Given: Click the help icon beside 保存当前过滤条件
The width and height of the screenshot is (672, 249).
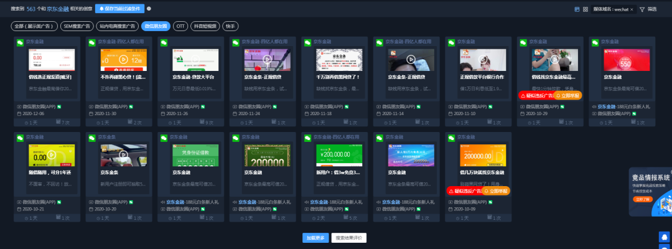Looking at the screenshot, I should point(149,9).
